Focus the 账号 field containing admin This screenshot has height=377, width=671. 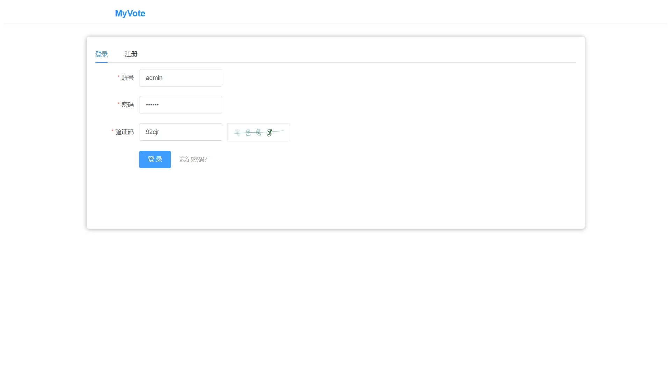pyautogui.click(x=180, y=78)
